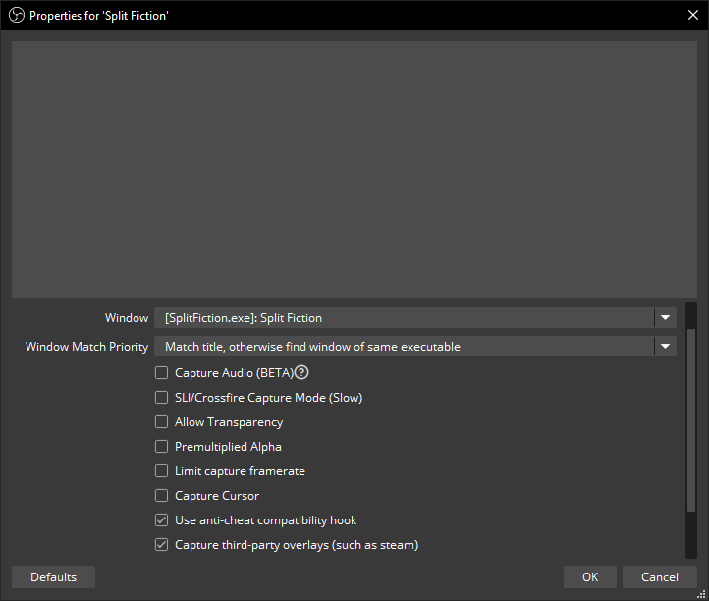The image size is (709, 601).
Task: Toggle SLI/Crossfire Capture Mode checkbox
Action: tap(161, 398)
